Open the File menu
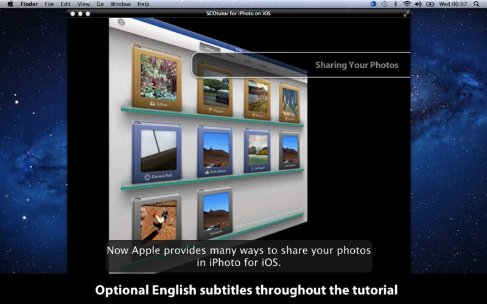The height and width of the screenshot is (304, 487). coord(49,4)
